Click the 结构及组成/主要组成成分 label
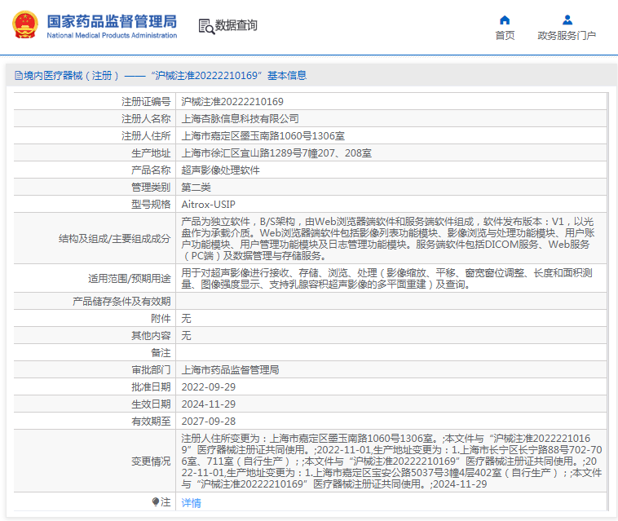Screen dimensions: 618x521 (115, 238)
